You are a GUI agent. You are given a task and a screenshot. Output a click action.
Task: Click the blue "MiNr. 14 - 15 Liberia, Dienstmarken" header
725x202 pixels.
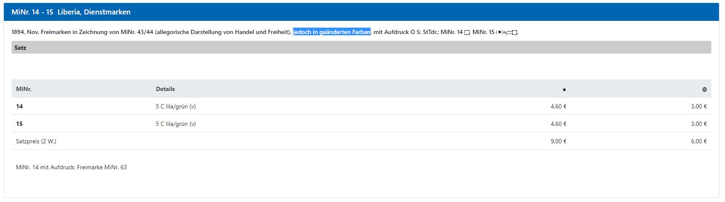click(71, 12)
